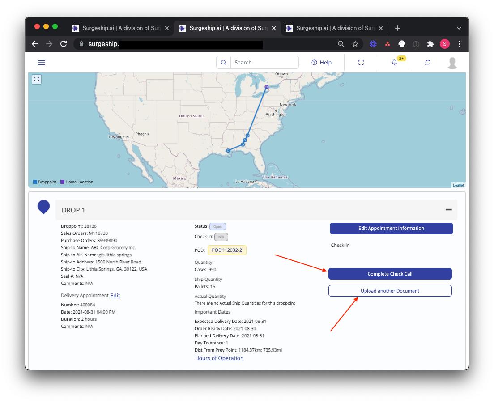Click Number: 400084 appointment text

pyautogui.click(x=78, y=305)
